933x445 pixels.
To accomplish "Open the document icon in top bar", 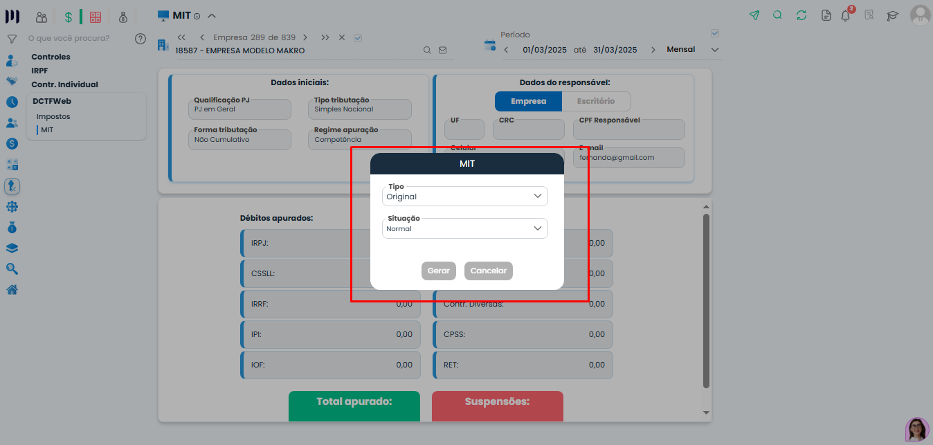I will click(x=826, y=15).
